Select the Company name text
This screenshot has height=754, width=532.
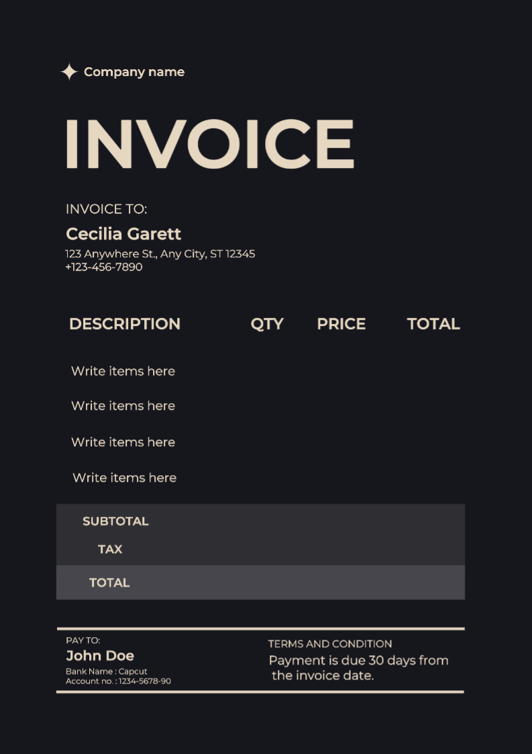[x=134, y=72]
